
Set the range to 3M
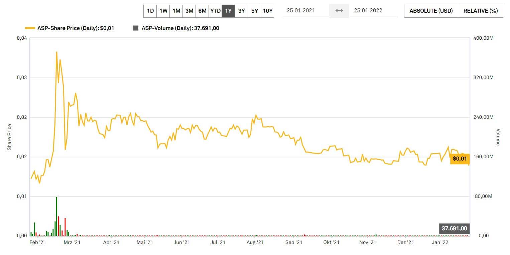[189, 11]
